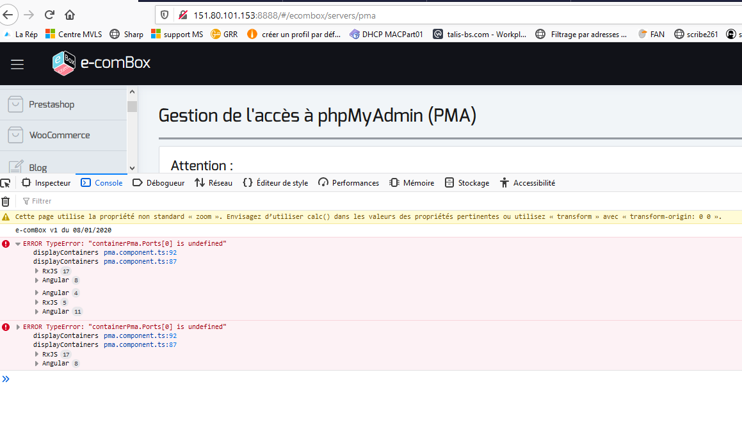Switch to the Performances tab

coord(349,182)
